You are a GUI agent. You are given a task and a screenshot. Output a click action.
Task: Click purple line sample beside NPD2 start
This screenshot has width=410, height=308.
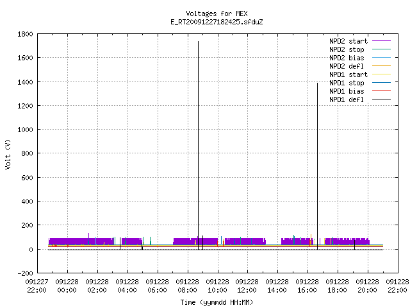point(381,41)
